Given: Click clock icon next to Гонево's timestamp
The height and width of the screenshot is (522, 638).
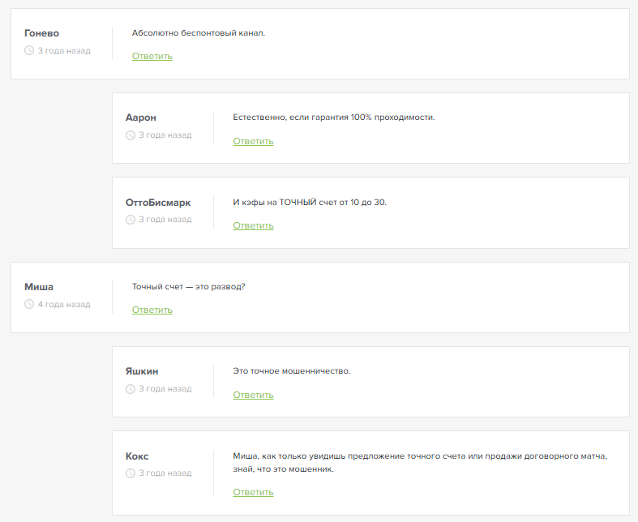Looking at the screenshot, I should pyautogui.click(x=29, y=50).
